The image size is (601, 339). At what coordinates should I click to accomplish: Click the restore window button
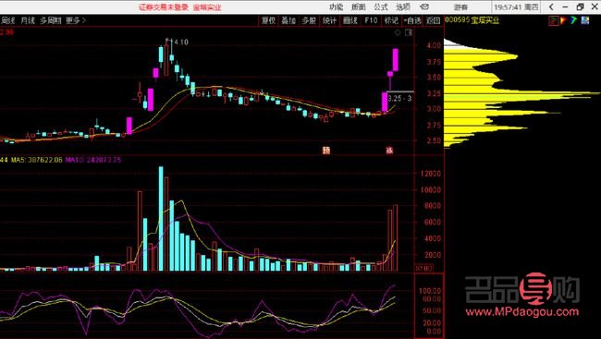tap(580, 6)
